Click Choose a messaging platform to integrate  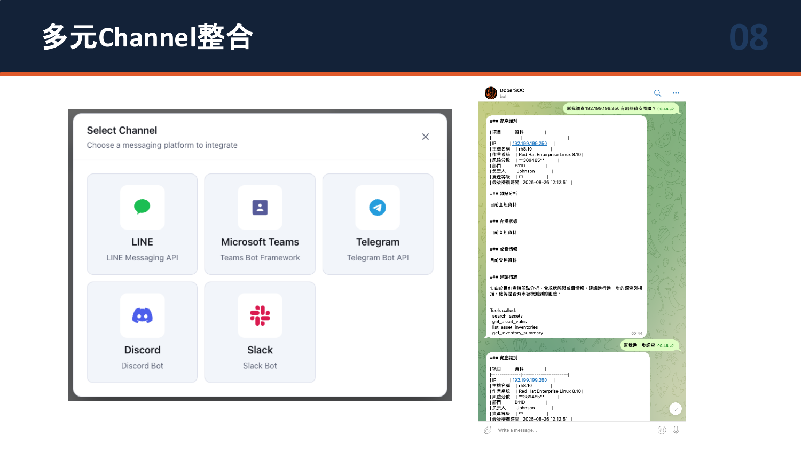[x=162, y=145]
